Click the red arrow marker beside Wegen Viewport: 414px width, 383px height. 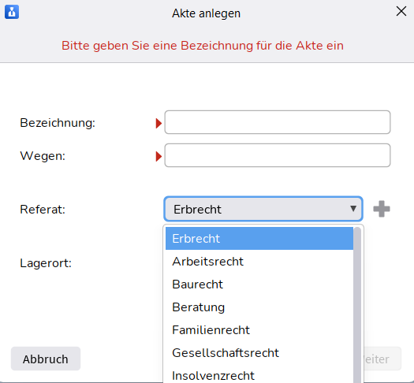pyautogui.click(x=159, y=156)
